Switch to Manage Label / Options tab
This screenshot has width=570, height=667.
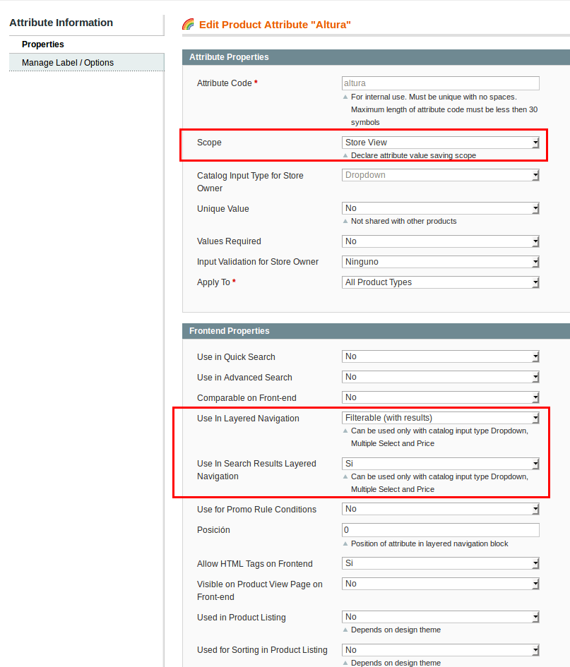68,63
